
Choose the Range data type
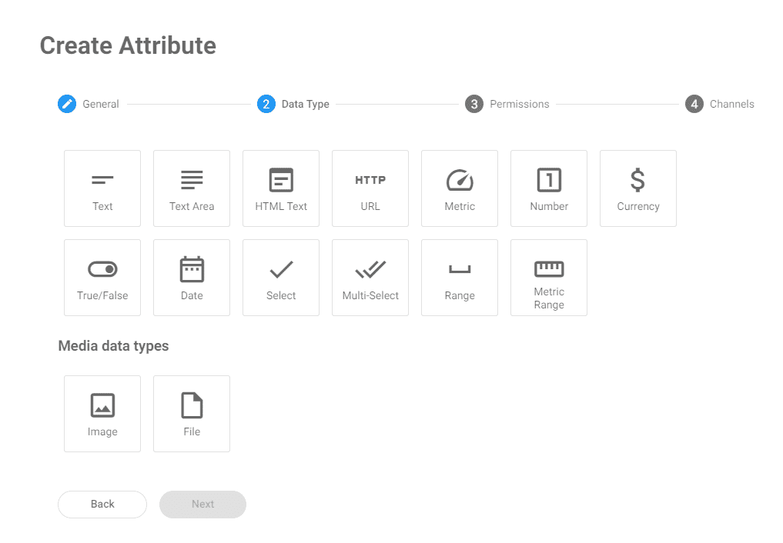click(x=460, y=278)
